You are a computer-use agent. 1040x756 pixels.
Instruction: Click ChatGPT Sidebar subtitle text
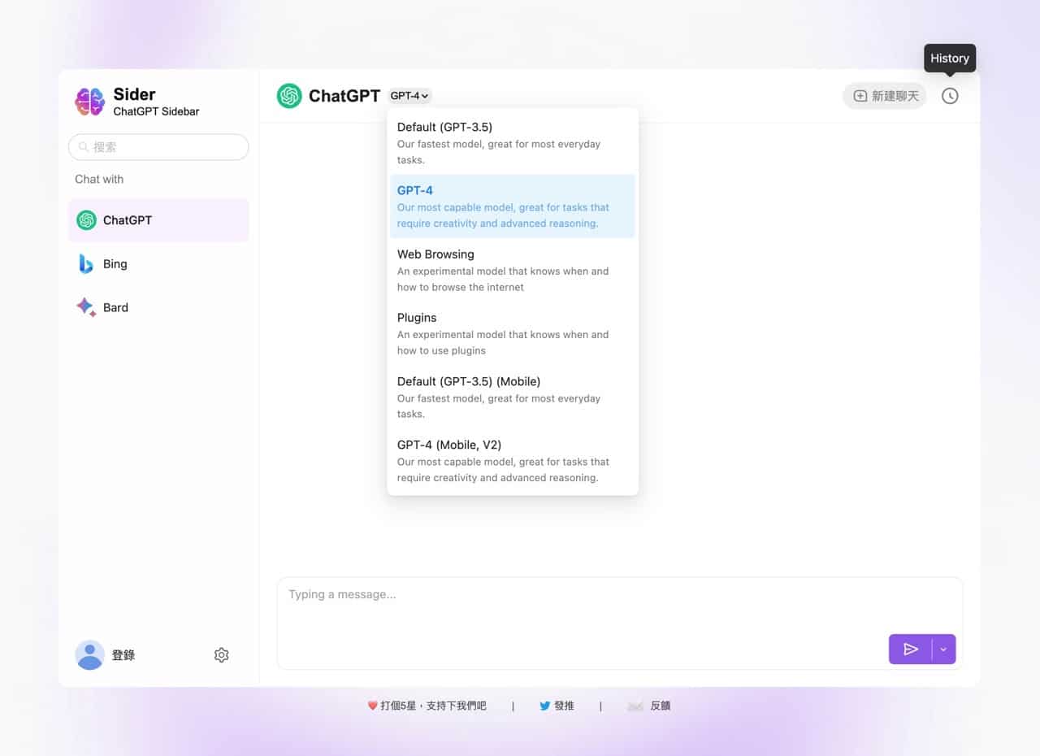pos(156,111)
